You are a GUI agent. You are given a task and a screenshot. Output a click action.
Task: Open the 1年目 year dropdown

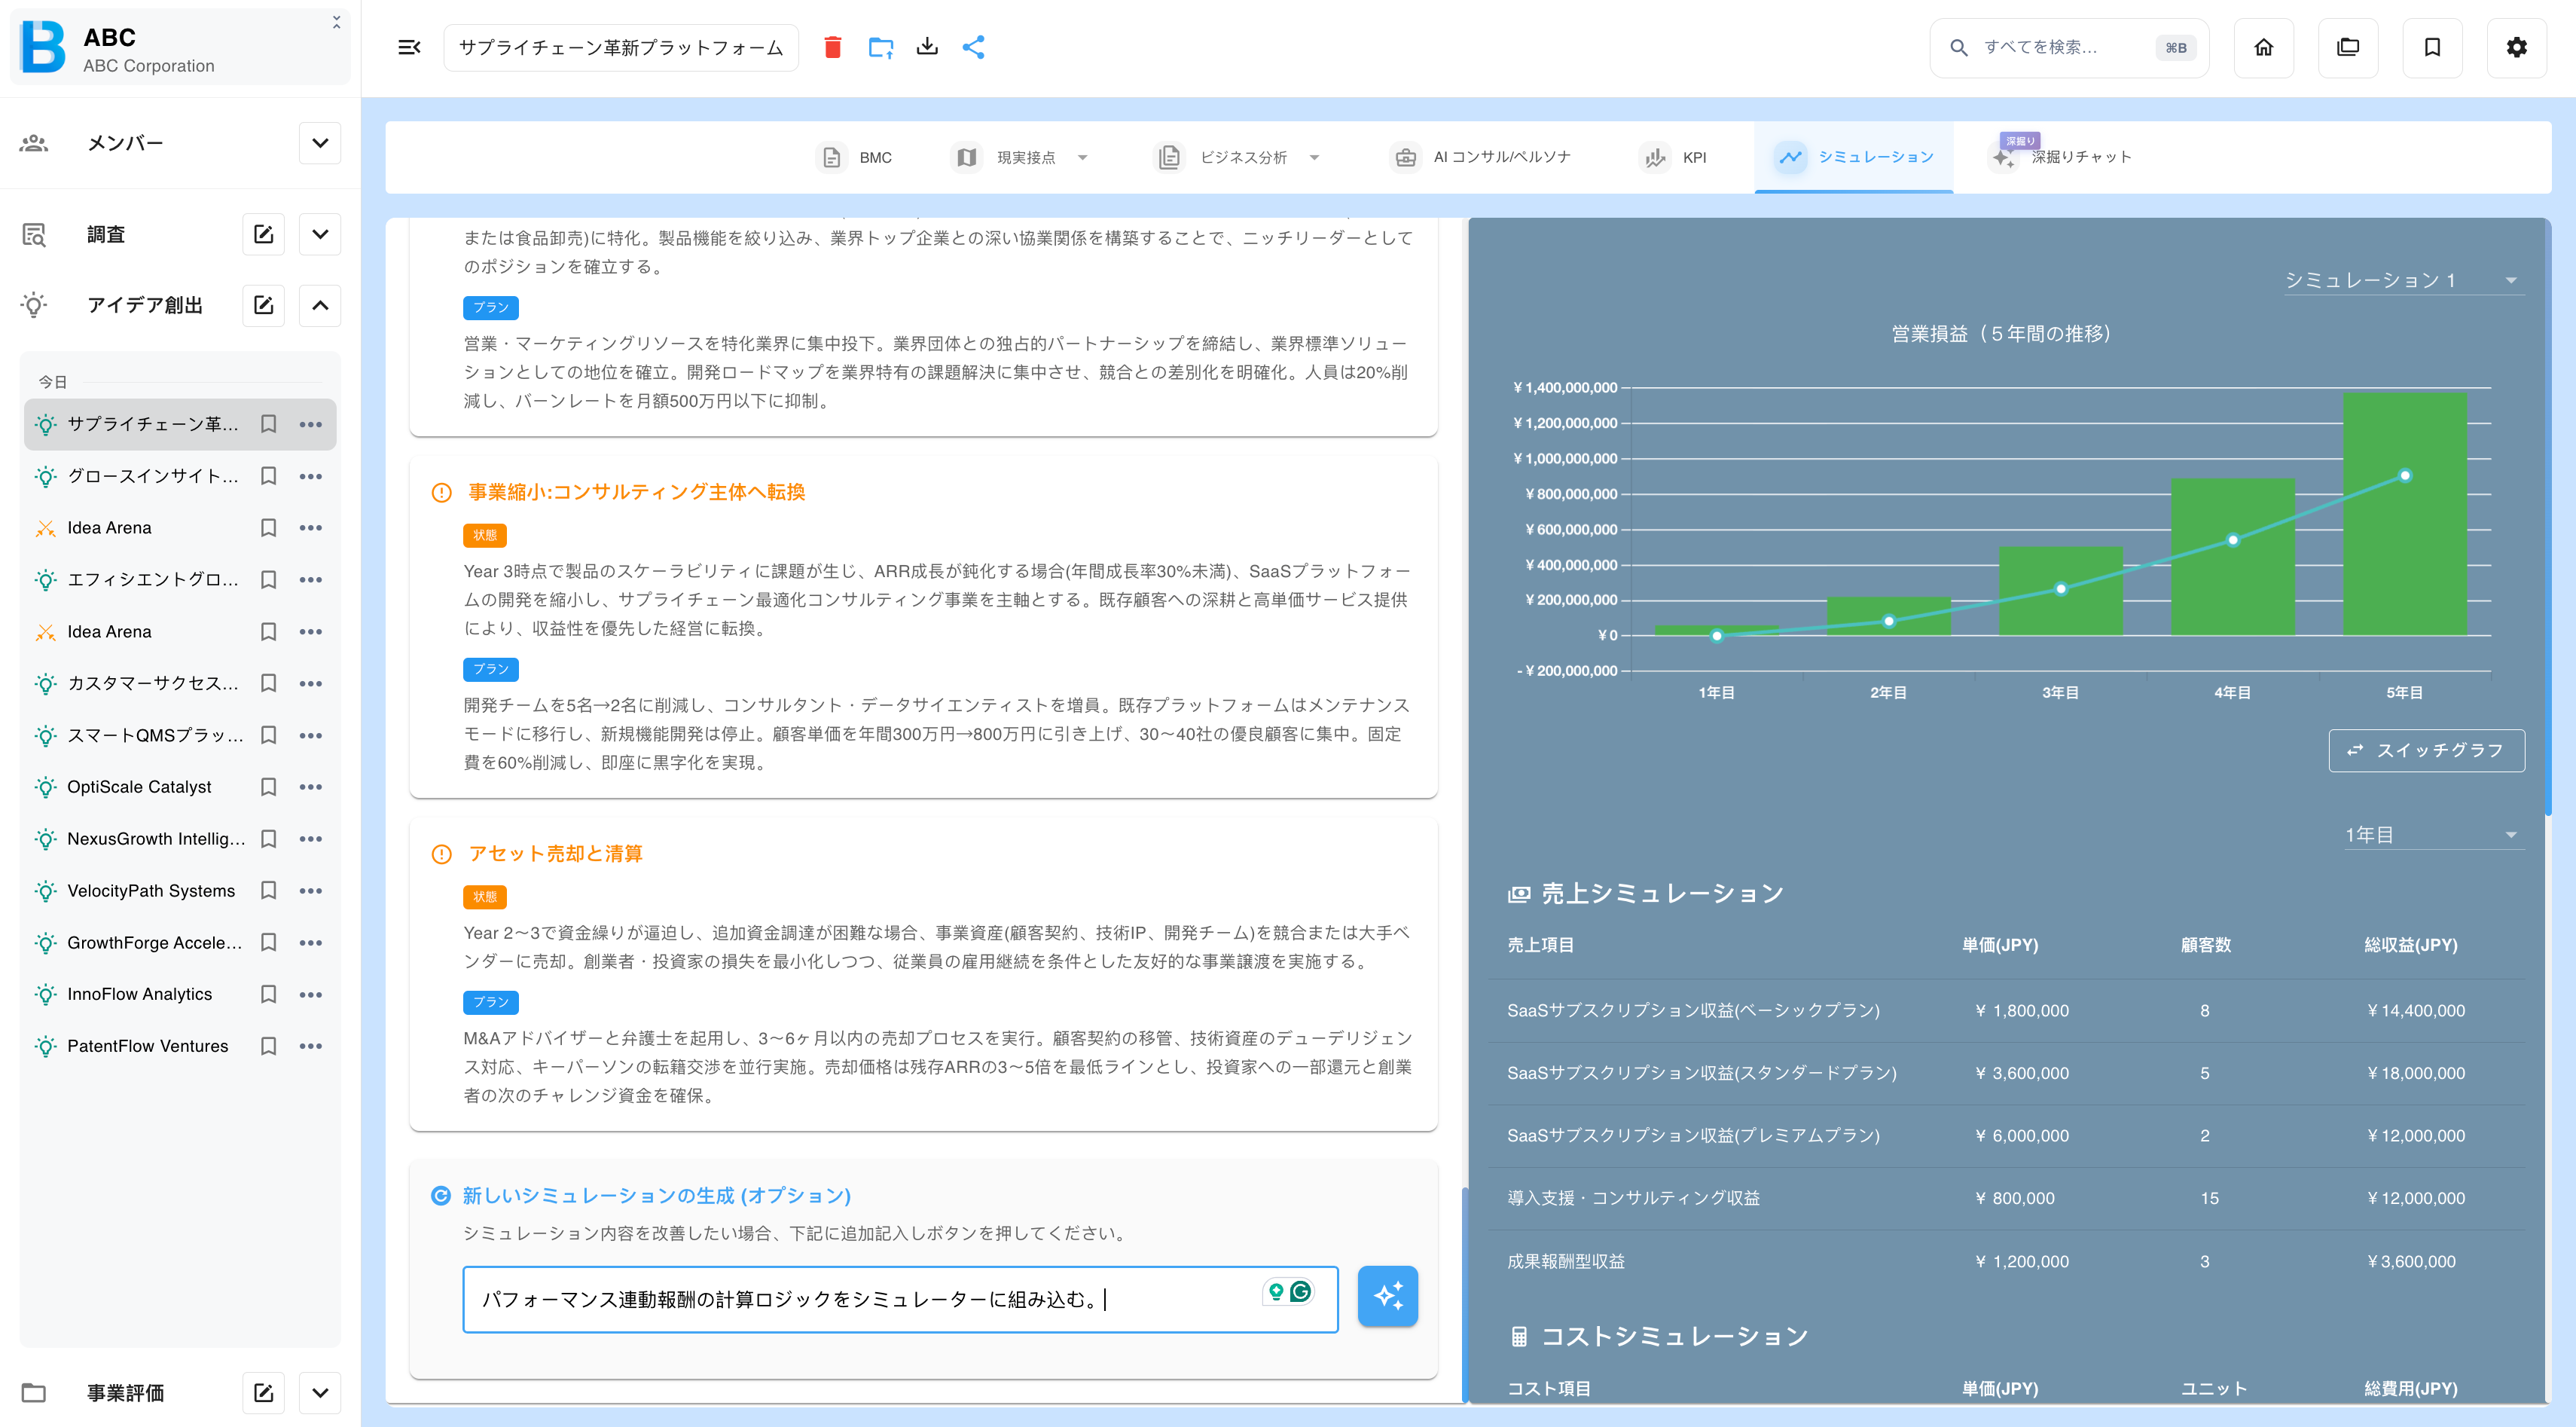(2433, 835)
